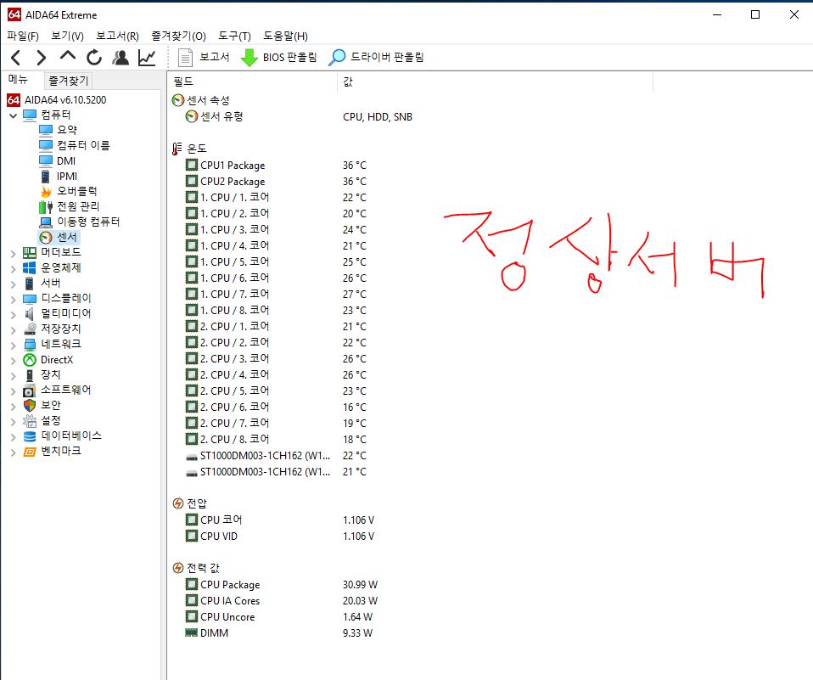Expand the 디스플레이 tree node
This screenshot has height=680, width=813.
[x=14, y=300]
